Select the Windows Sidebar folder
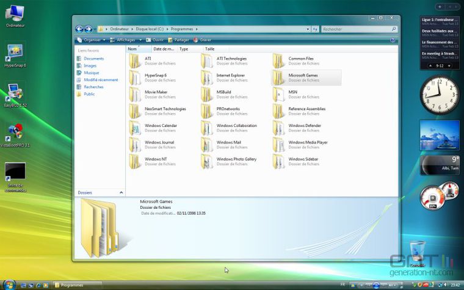Viewport: 464px width, 290px height. click(x=296, y=161)
